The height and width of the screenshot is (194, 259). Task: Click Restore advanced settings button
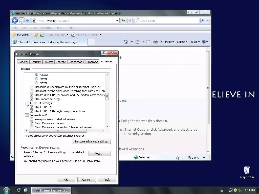92,141
